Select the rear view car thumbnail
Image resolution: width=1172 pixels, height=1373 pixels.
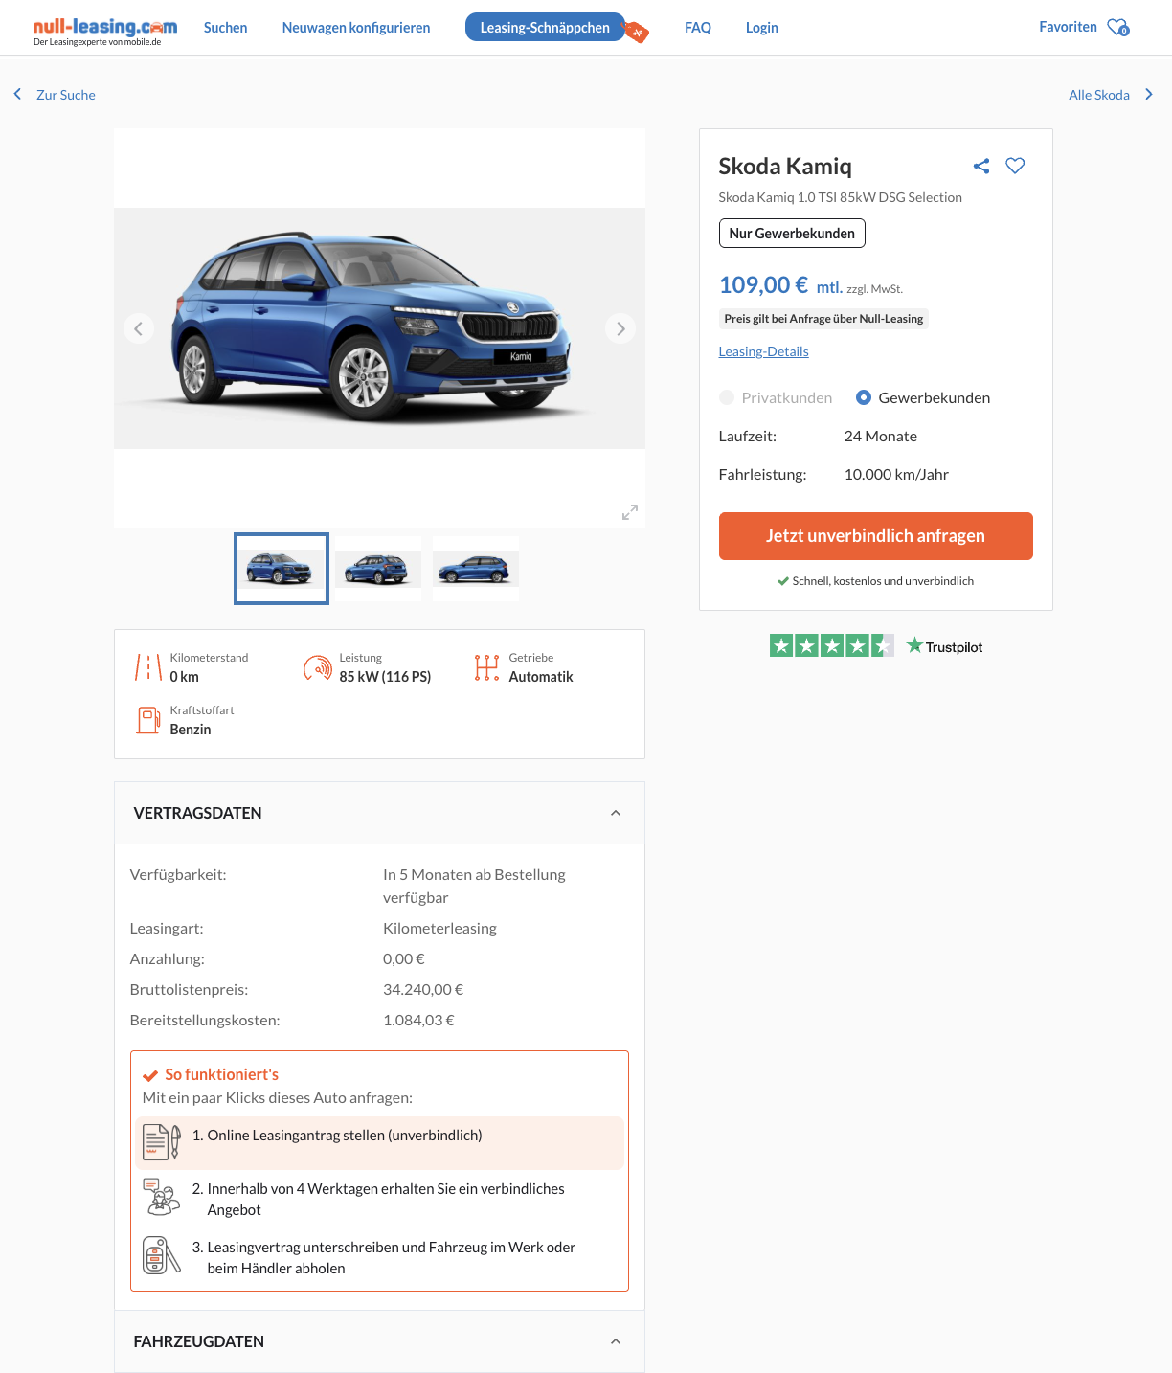[x=378, y=569]
